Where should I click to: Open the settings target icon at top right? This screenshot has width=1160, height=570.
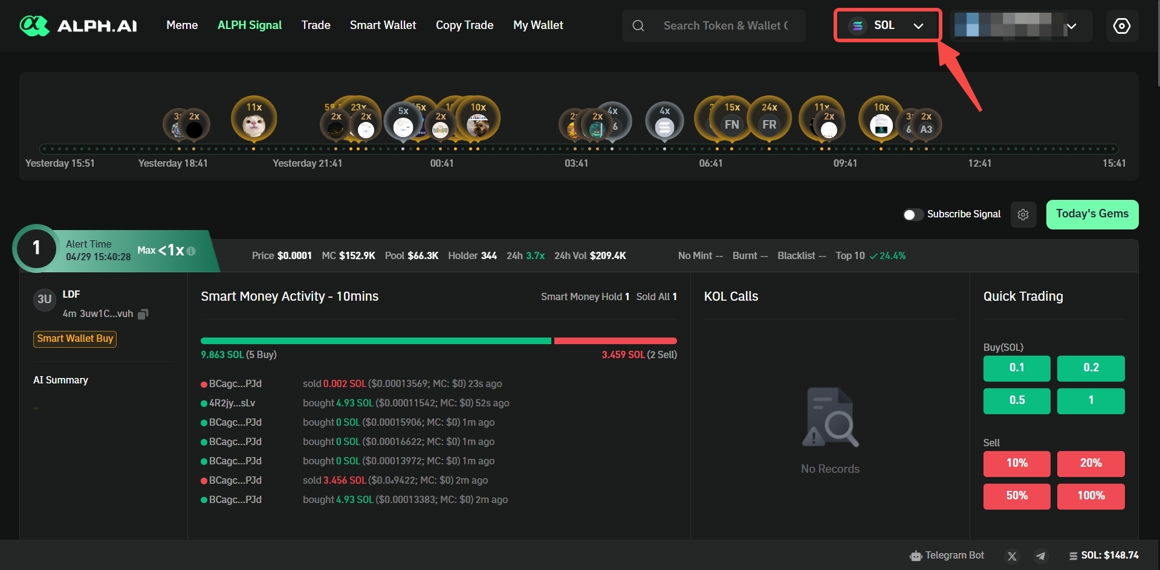click(1122, 26)
